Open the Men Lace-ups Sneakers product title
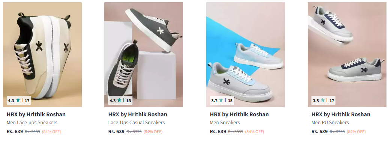This screenshot has height=141, width=388. [32, 123]
